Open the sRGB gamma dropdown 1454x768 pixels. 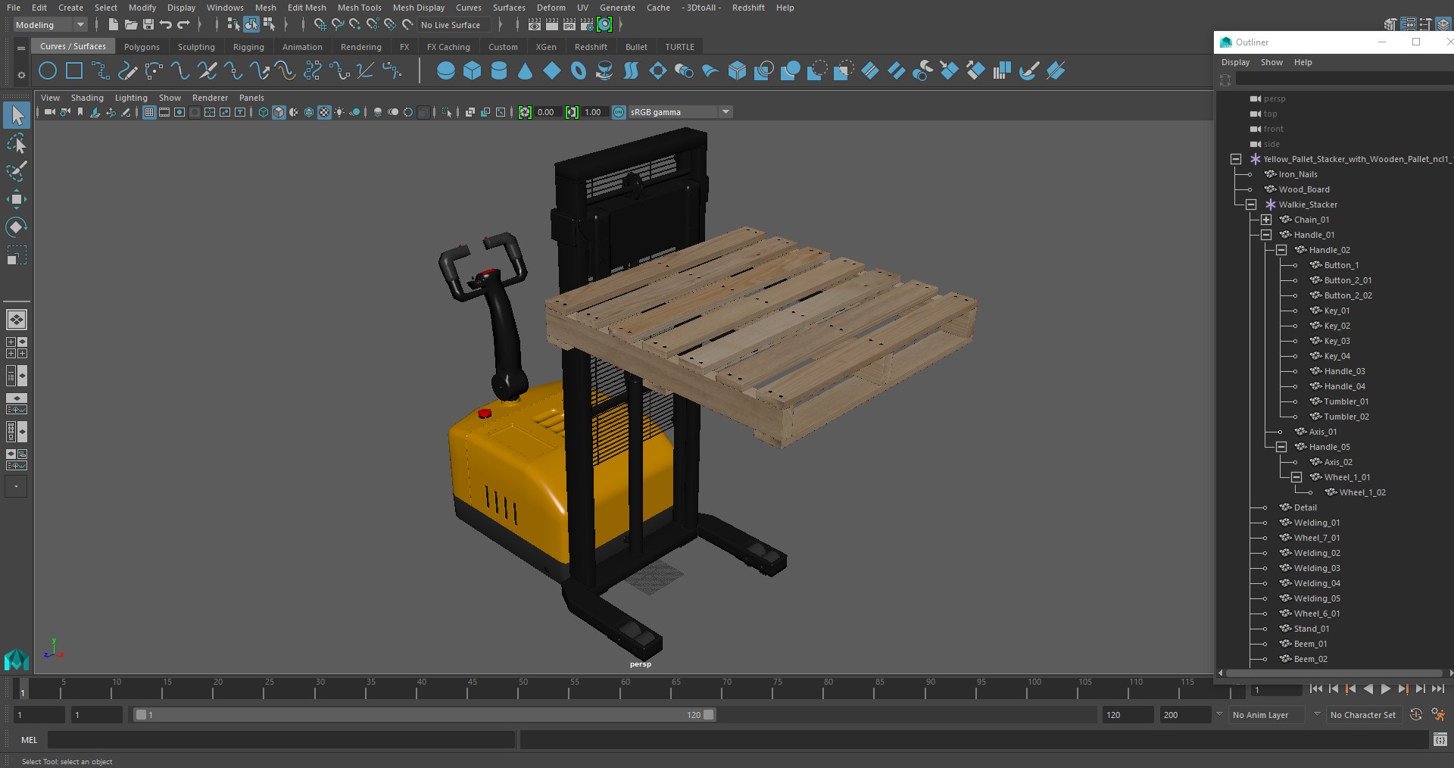681,112
